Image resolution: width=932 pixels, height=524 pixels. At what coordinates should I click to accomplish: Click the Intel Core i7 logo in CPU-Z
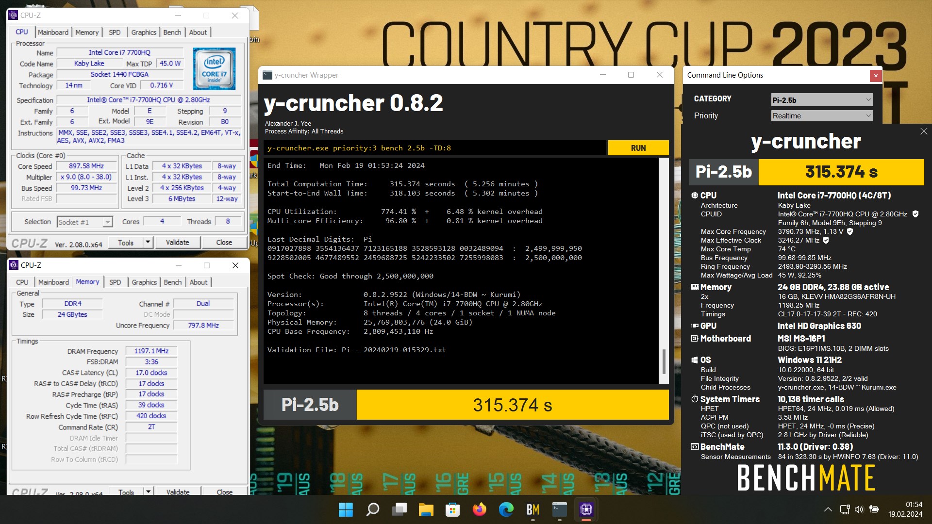click(x=214, y=68)
